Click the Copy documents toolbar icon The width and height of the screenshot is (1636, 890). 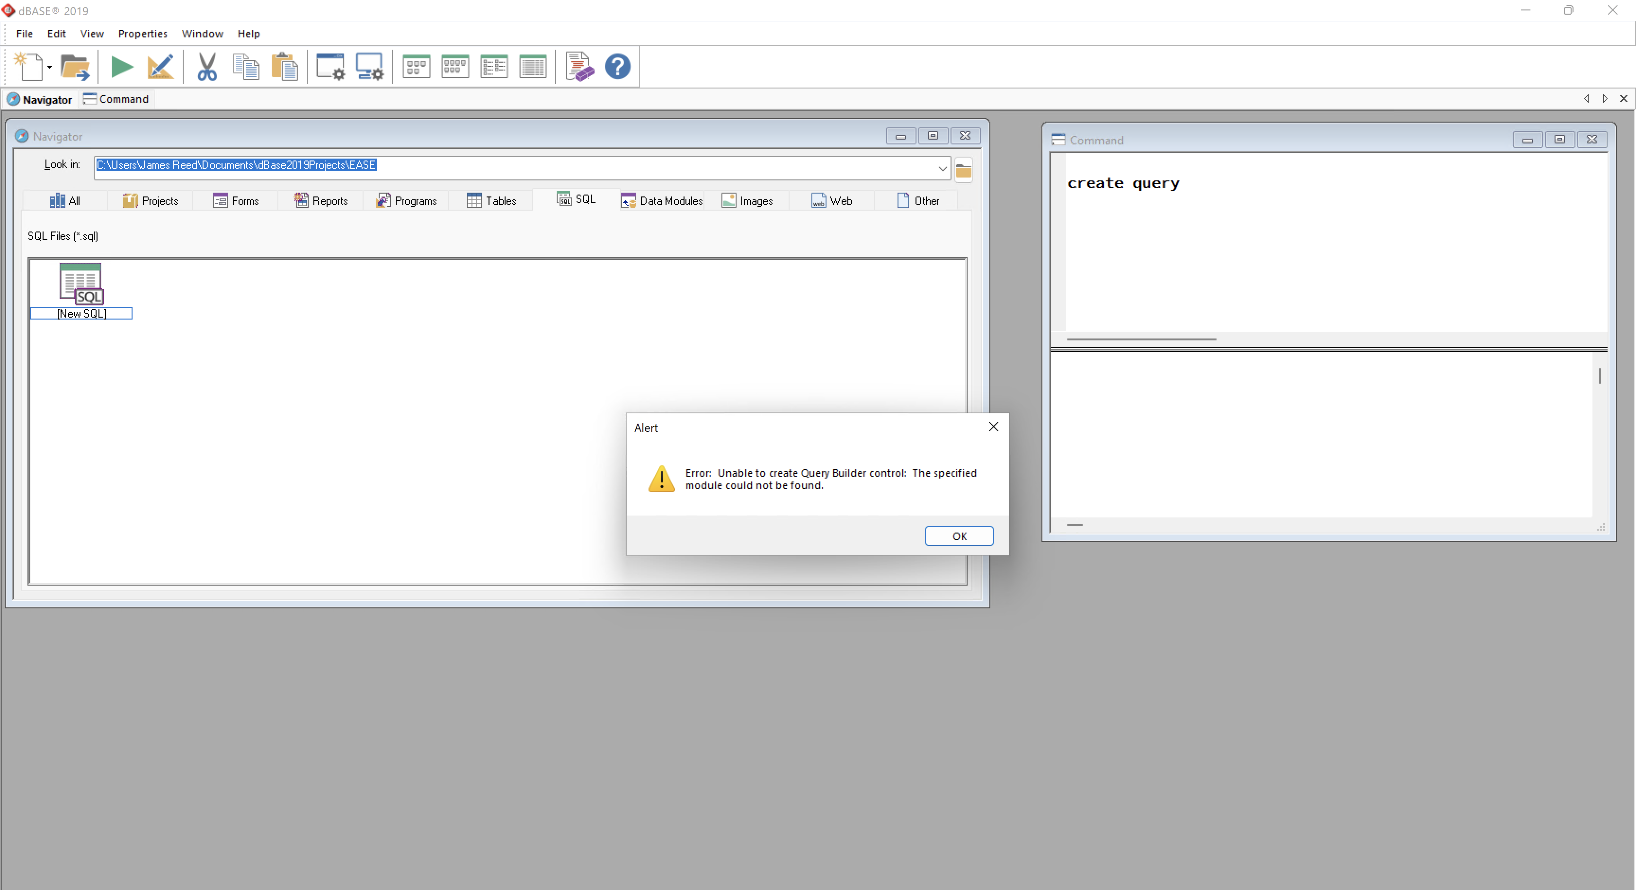point(246,67)
